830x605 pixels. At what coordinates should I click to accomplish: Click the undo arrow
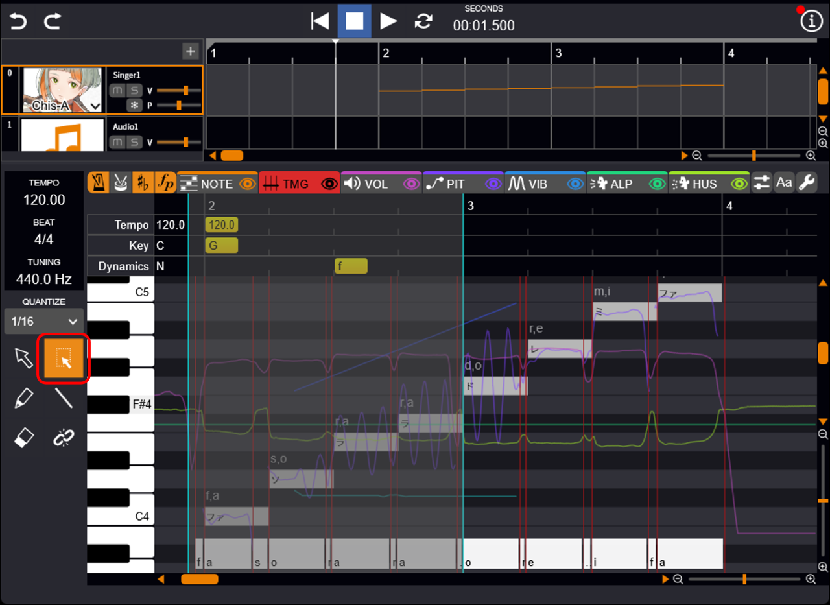point(18,21)
